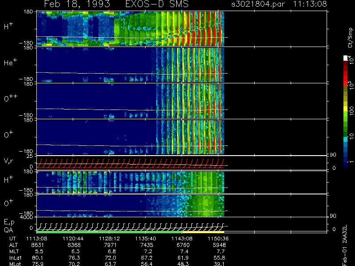Click the '25' axis label by V,r
Viewport: 355px width, 266px height.
point(30,156)
